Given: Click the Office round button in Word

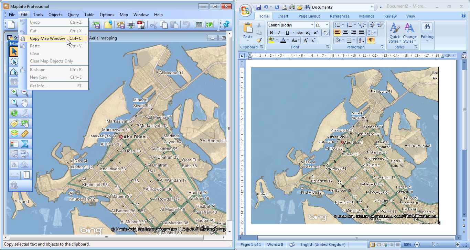Looking at the screenshot, I should tap(245, 10).
